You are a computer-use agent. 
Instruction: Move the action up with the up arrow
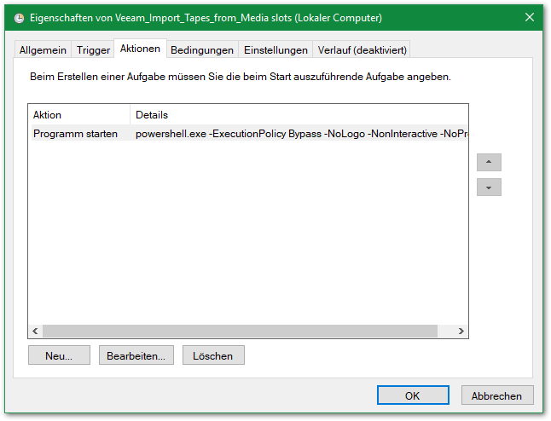tap(489, 163)
